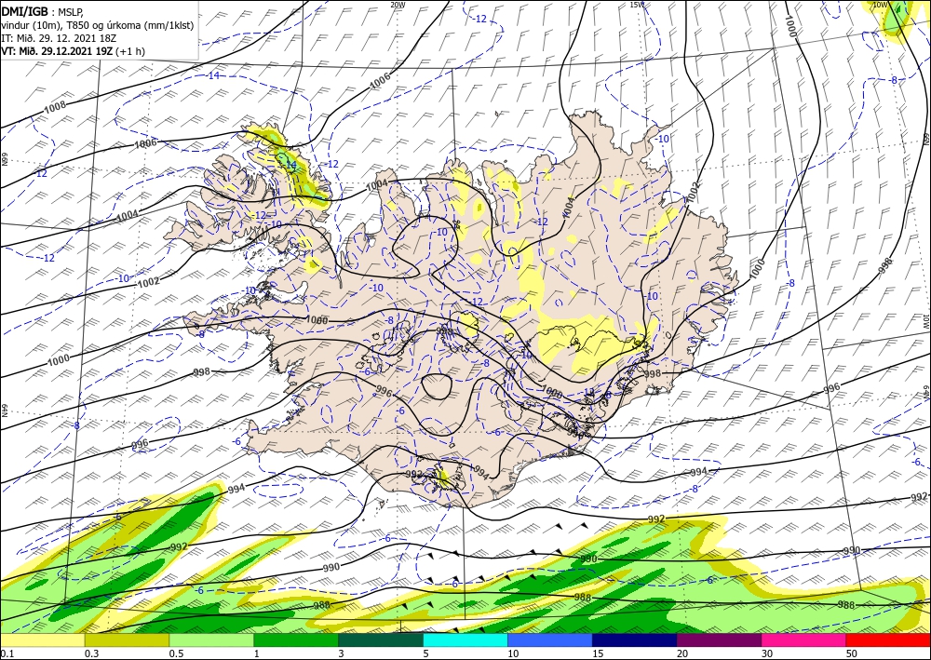Click the legend value '3' under the scale
Viewport: 931px width, 660px height.
(341, 653)
